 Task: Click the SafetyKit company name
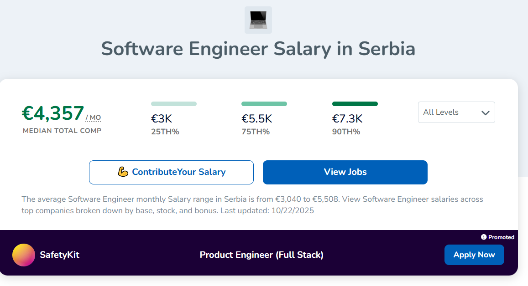coord(60,255)
